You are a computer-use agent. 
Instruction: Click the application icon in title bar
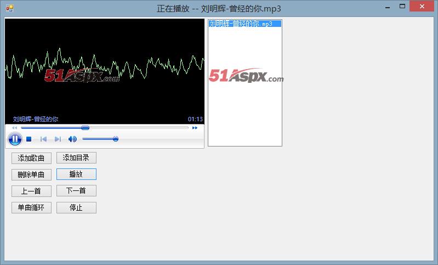point(9,8)
